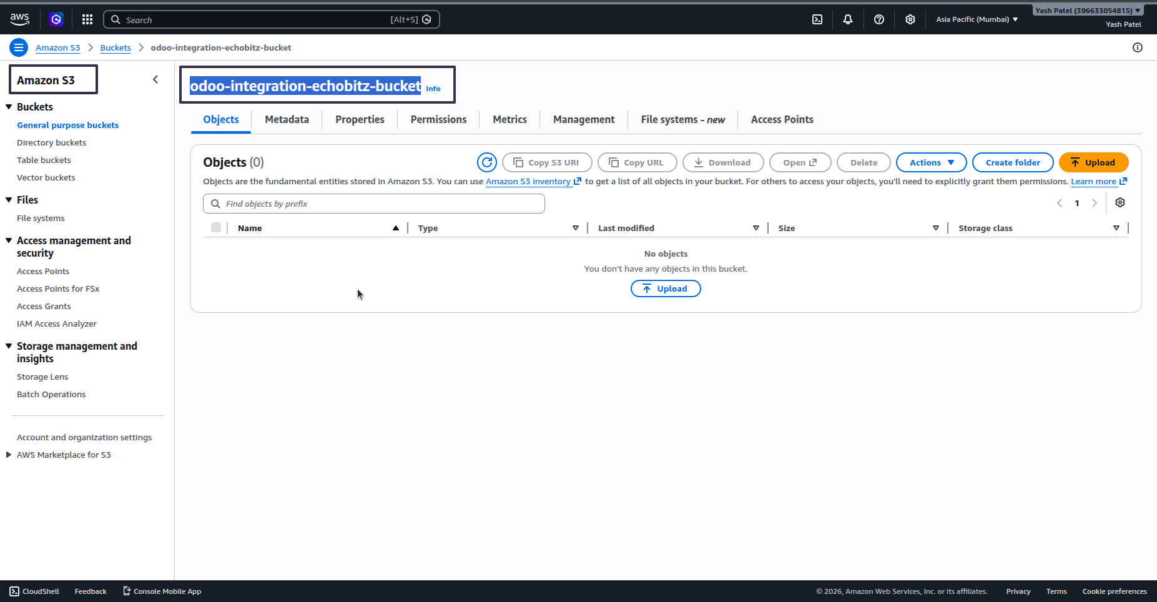The image size is (1157, 602).
Task: Collapse Storage management and insights section
Action: point(9,346)
